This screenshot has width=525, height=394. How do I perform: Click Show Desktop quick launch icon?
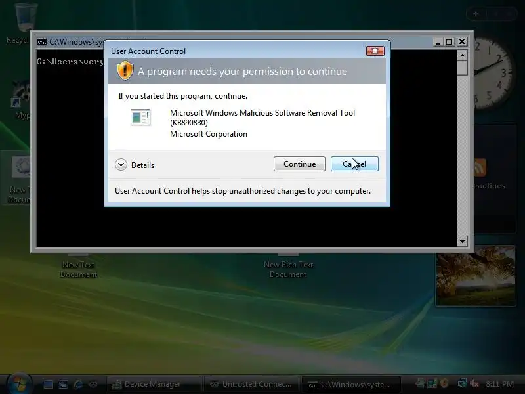[47, 384]
